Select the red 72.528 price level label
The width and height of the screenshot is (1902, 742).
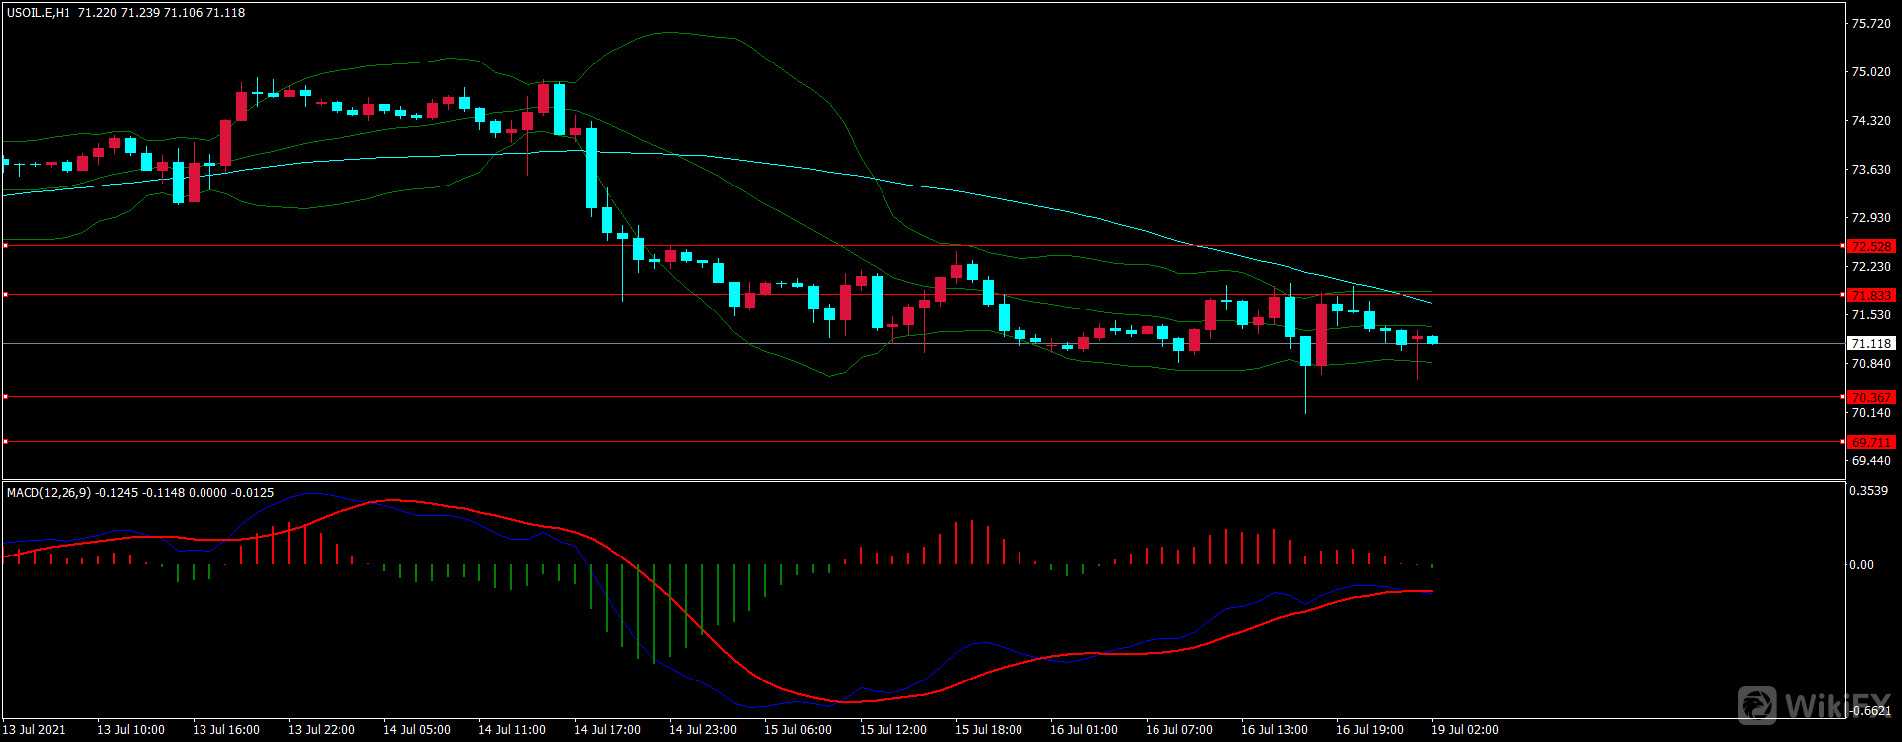pos(1871,246)
